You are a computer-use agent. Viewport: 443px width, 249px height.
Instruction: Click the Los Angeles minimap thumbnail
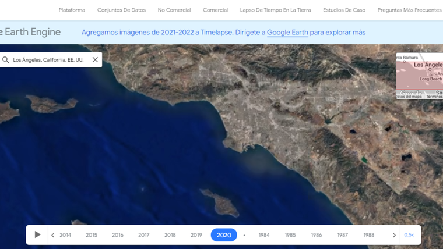coord(420,76)
